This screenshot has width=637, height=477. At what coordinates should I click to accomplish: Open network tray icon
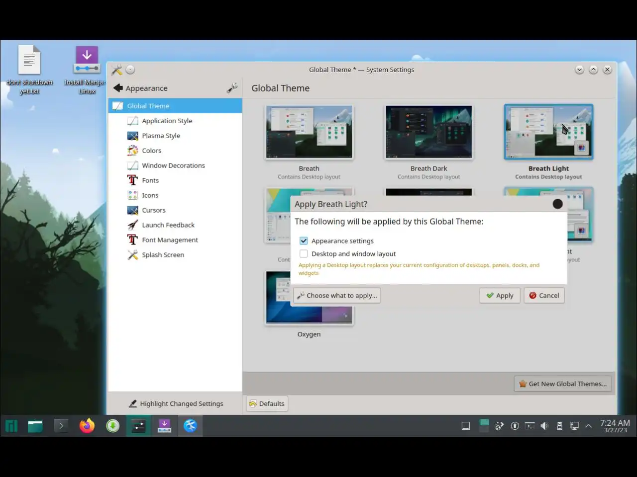[x=574, y=426]
